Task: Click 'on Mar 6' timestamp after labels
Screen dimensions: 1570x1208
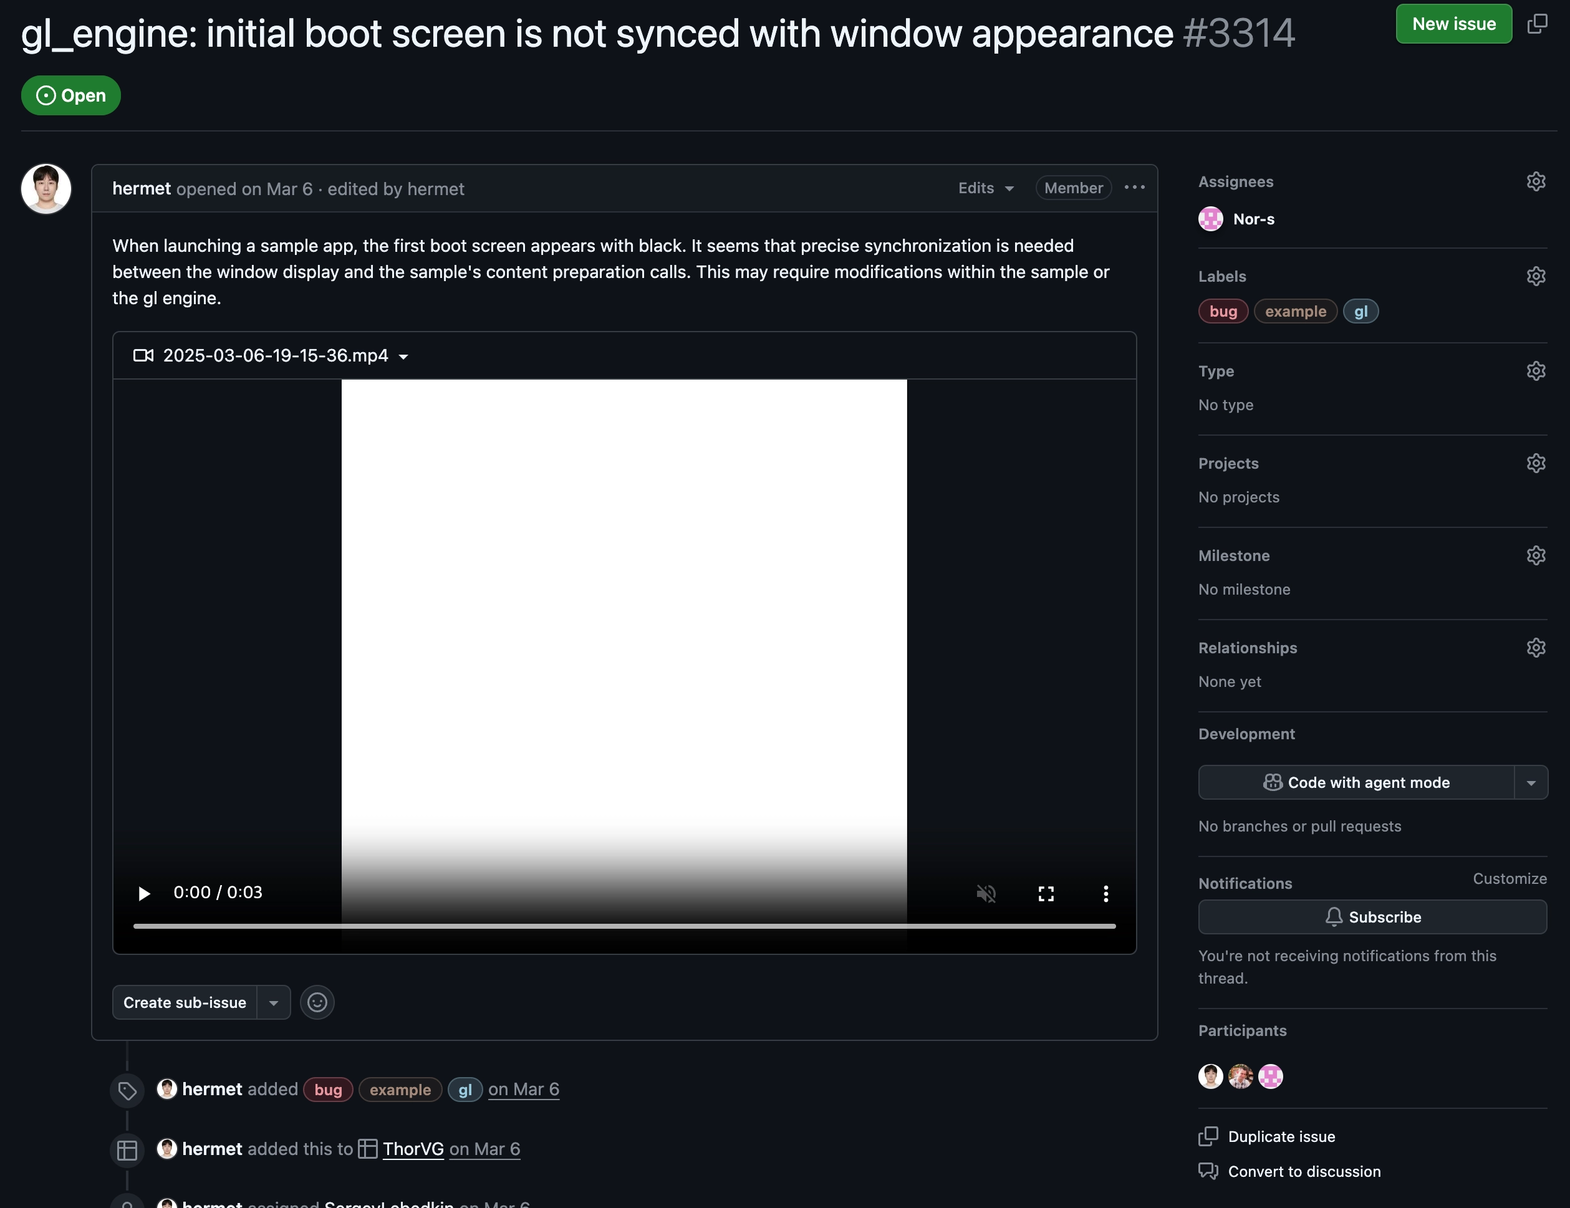Action: click(524, 1090)
